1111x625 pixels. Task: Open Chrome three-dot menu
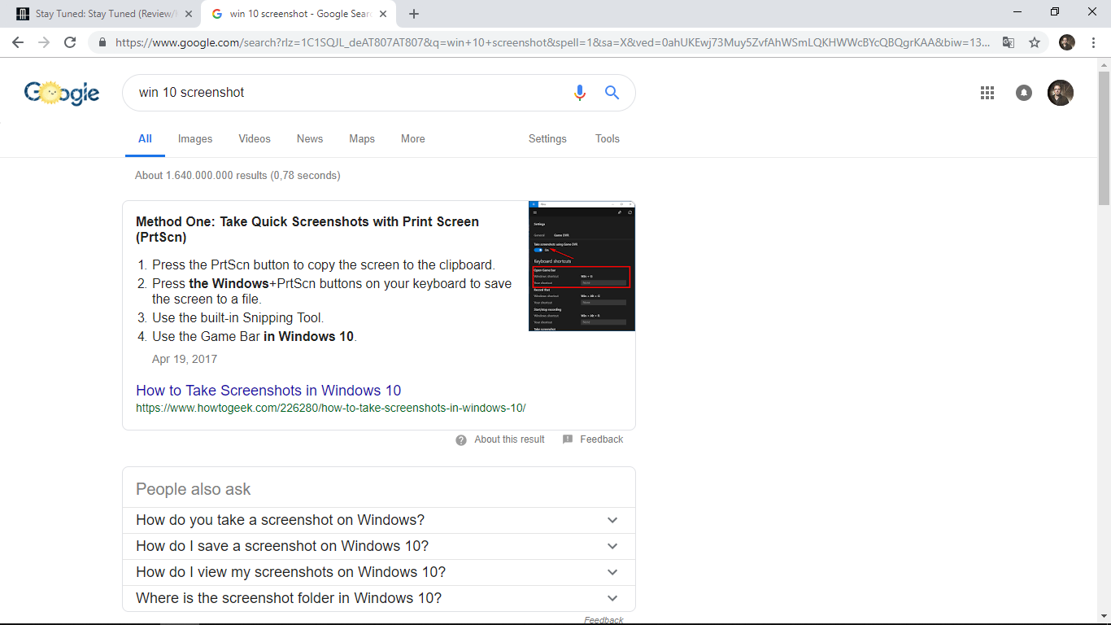click(1093, 42)
